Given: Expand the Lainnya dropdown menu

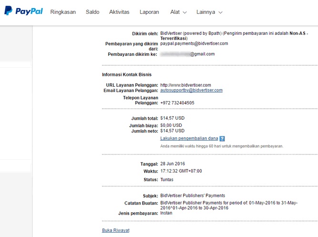Looking at the screenshot, I should click(x=209, y=12).
